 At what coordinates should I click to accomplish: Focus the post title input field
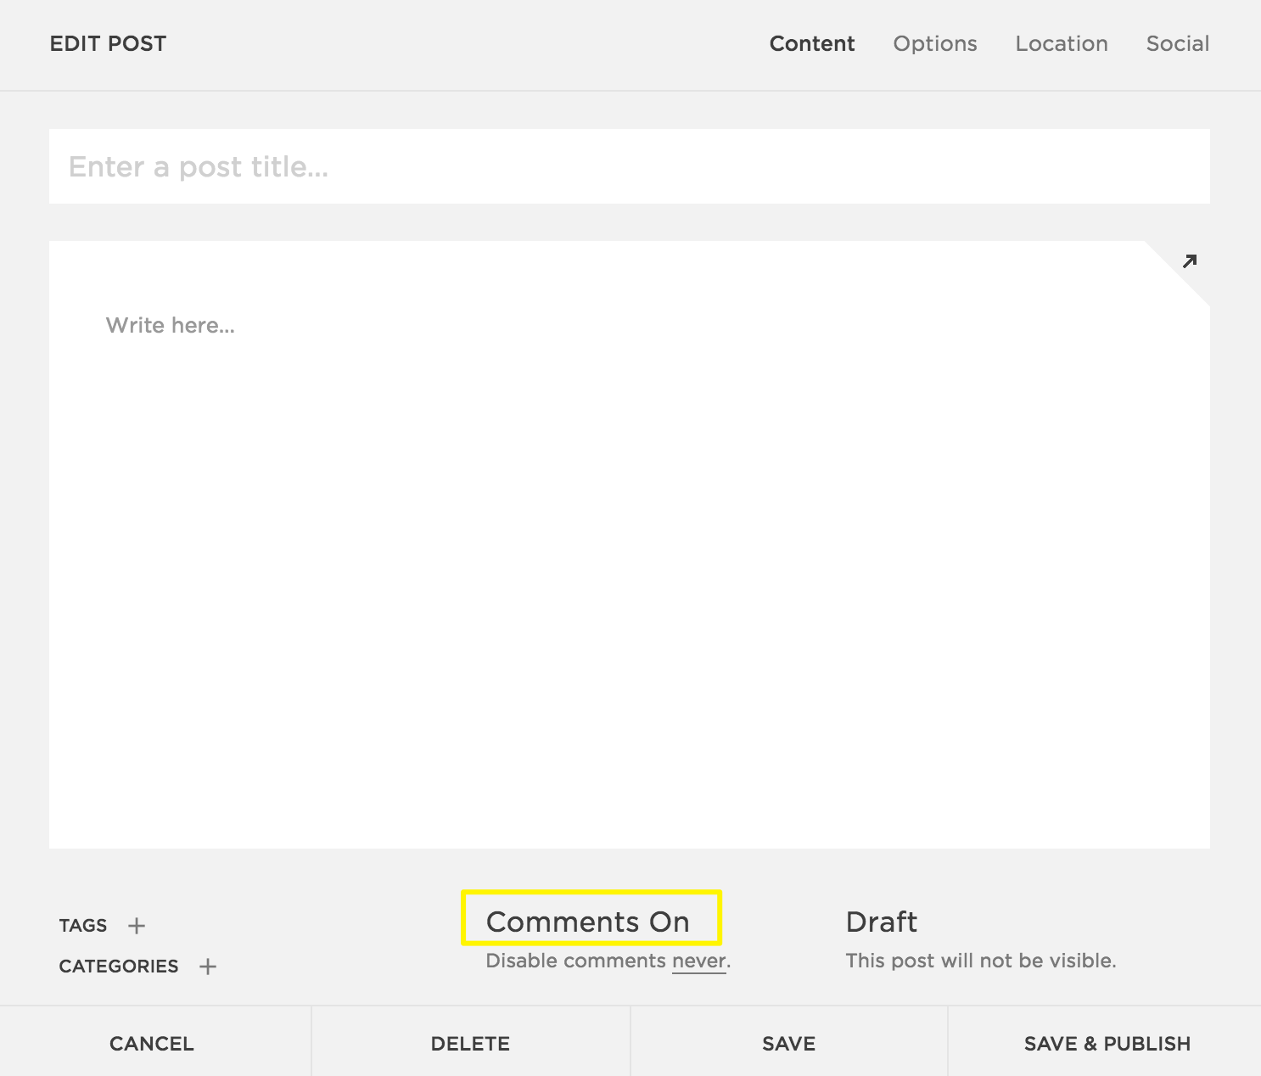click(x=629, y=167)
